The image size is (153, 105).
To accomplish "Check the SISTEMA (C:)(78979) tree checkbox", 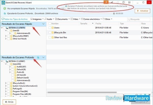I will (4, 28).
